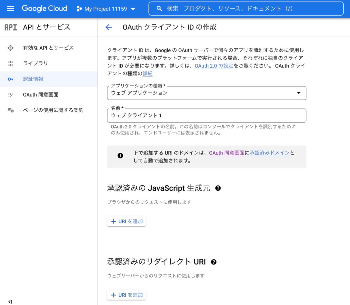Click inside the 名前 text field
The image size is (350, 305).
[x=207, y=116]
